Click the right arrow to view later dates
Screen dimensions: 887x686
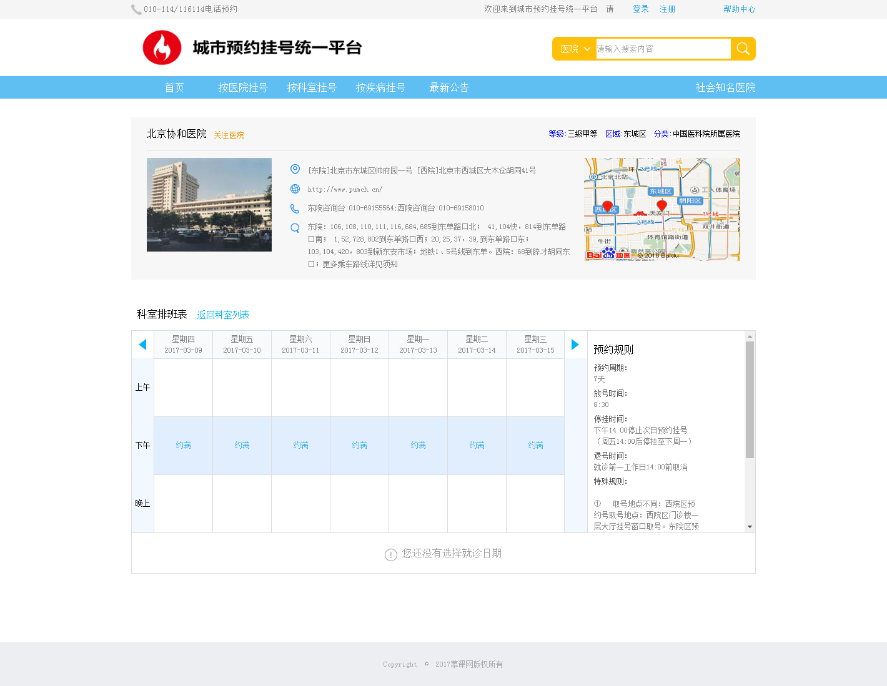575,344
